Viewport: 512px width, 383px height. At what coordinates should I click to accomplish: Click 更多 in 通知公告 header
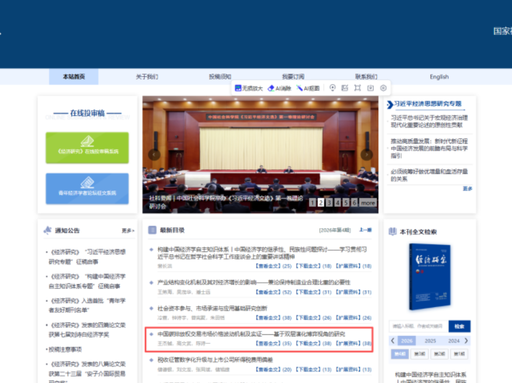click(128, 231)
